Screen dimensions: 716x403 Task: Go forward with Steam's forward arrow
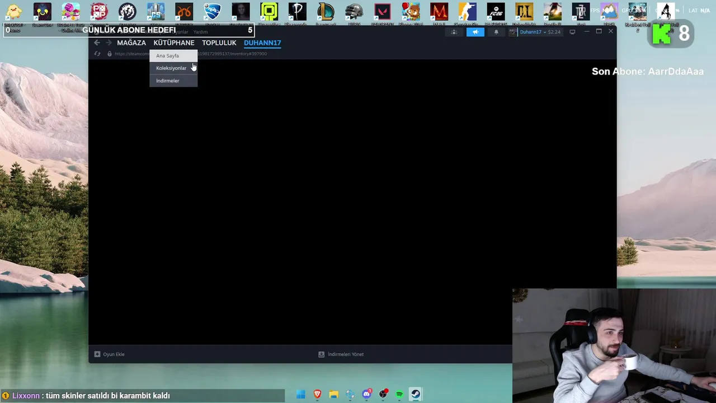(109, 43)
